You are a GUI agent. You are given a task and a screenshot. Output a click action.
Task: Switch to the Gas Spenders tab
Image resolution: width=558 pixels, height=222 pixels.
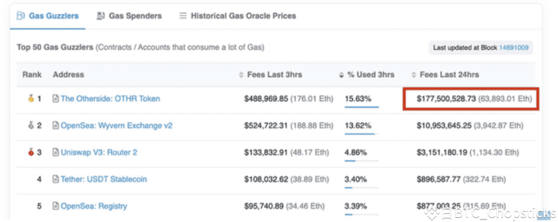click(x=129, y=16)
